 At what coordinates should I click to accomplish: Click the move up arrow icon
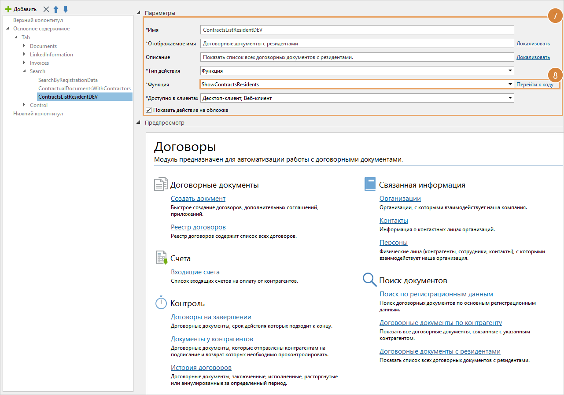coord(56,9)
